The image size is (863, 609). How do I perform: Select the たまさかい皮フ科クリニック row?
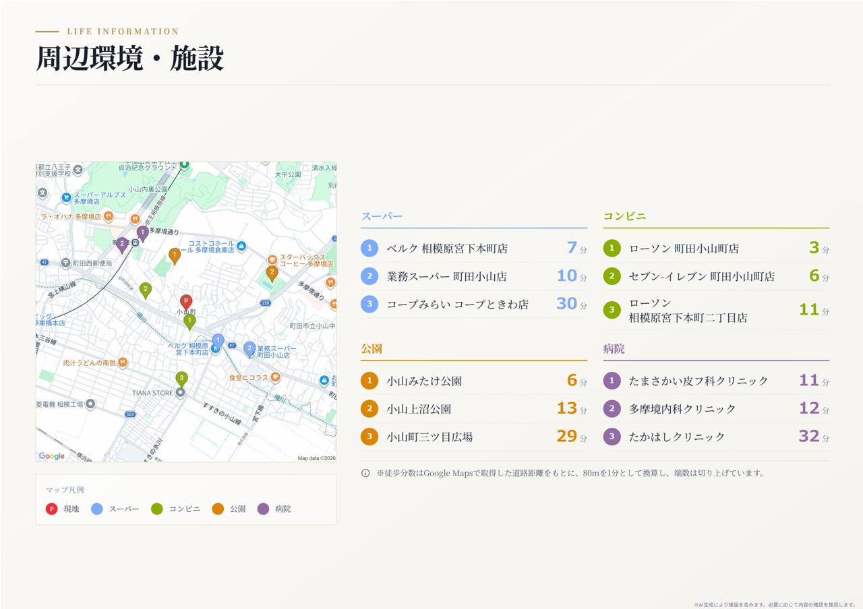point(716,381)
